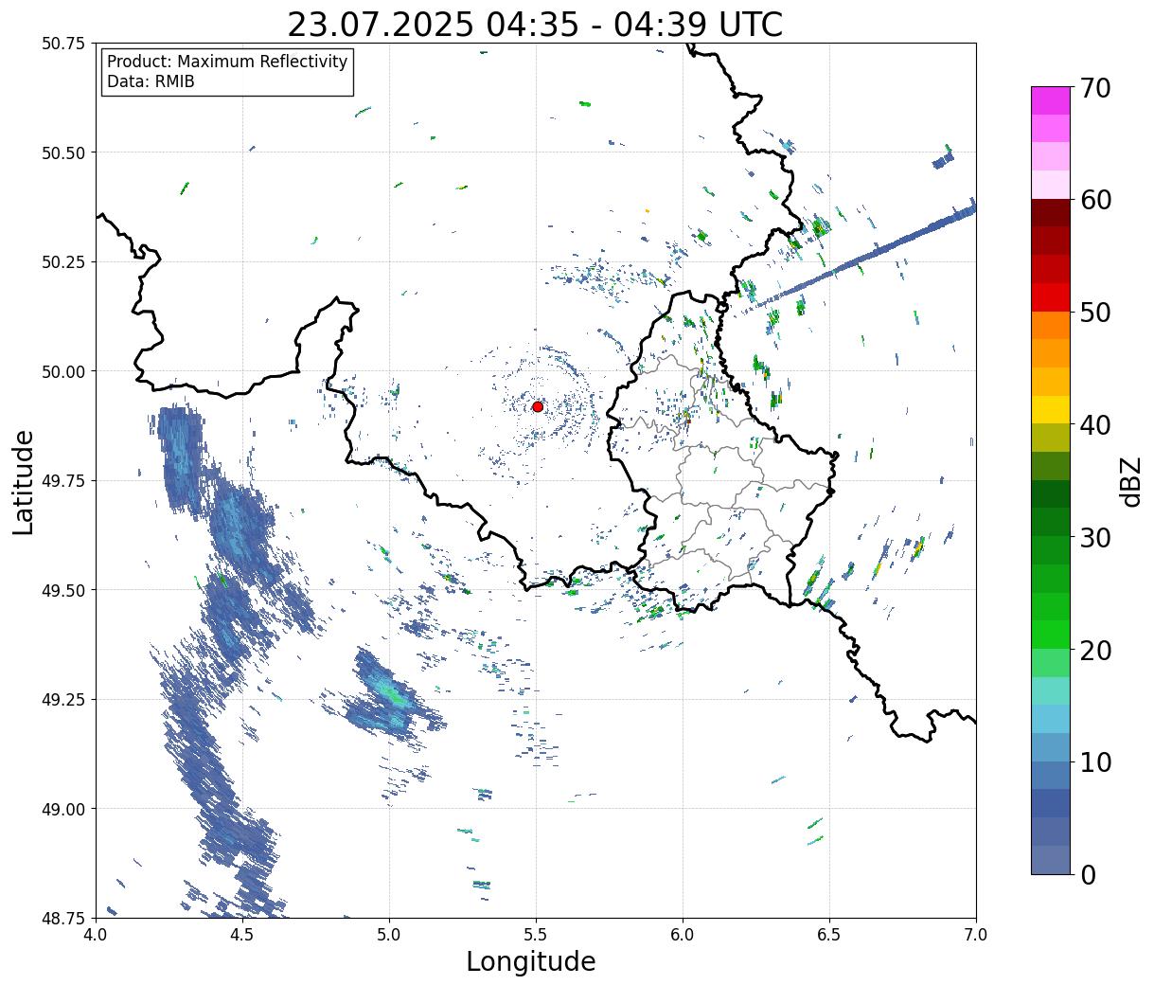This screenshot has height=985, width=1154.
Task: Pick the yellow swatch just above 40 dBZ
Action: 1051,409
